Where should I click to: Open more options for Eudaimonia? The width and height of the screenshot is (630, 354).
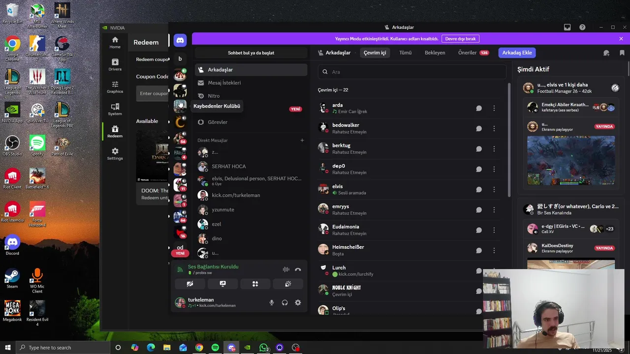click(494, 230)
